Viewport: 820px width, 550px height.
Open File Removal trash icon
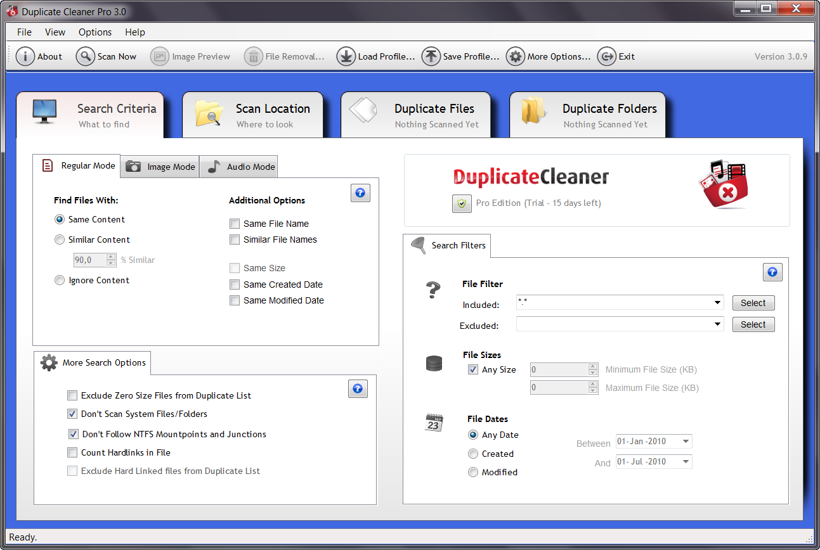click(x=254, y=56)
